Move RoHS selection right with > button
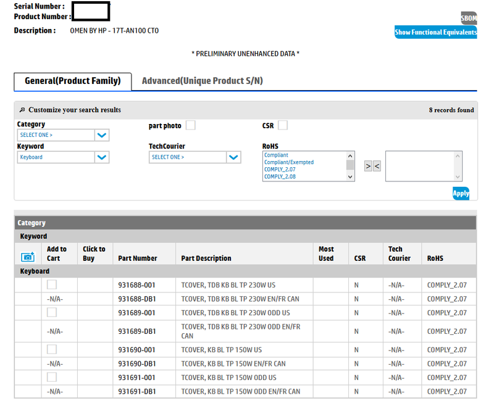Image resolution: width=494 pixels, height=409 pixels. (368, 166)
